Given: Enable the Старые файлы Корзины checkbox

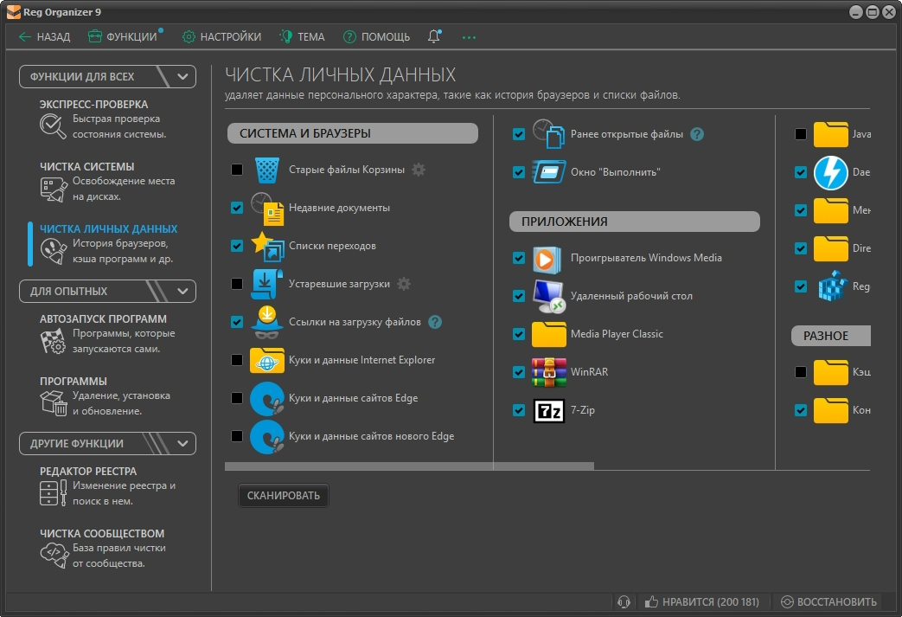Looking at the screenshot, I should (x=237, y=170).
